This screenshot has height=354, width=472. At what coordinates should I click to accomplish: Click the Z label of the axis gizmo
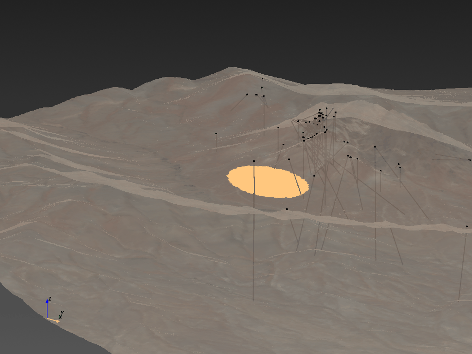(x=50, y=299)
